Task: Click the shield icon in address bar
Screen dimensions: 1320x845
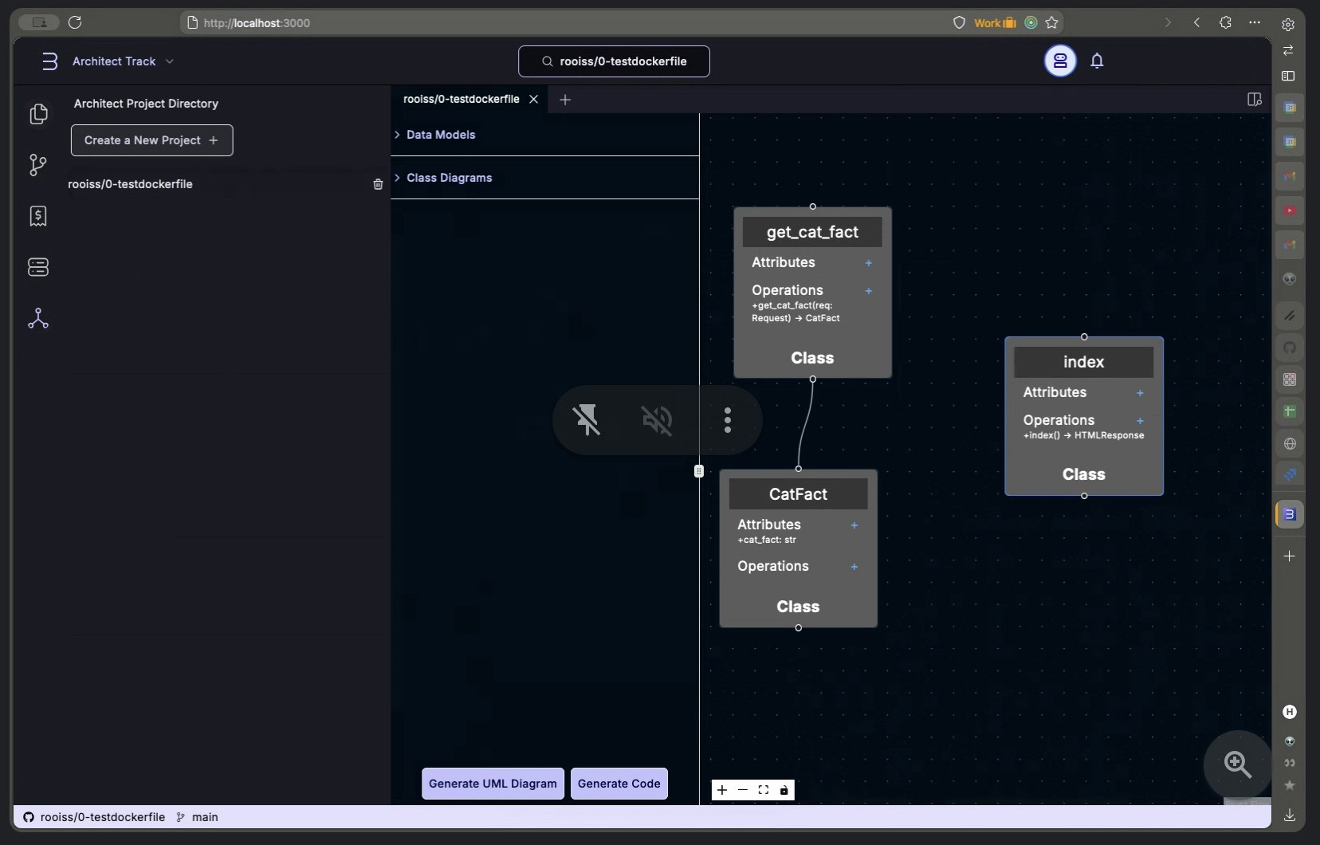Action: [959, 22]
